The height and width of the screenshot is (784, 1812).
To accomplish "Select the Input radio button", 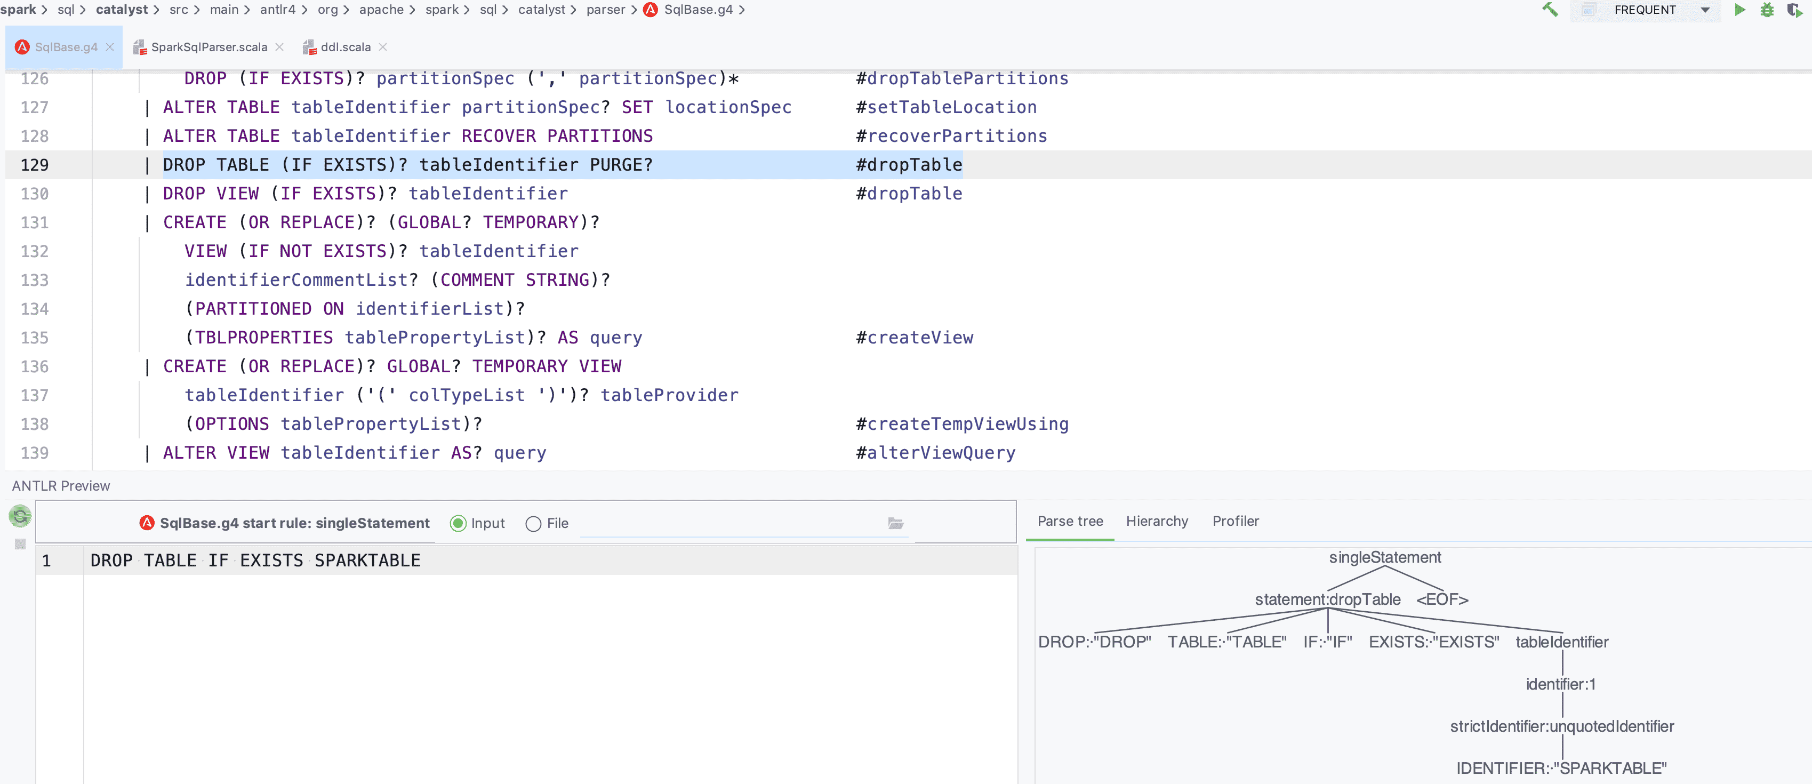I will (458, 524).
